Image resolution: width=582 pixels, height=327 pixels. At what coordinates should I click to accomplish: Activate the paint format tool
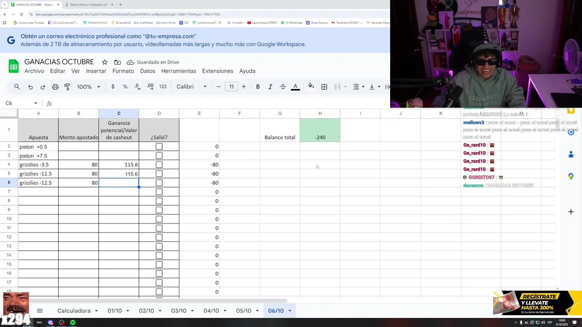pyautogui.click(x=67, y=87)
